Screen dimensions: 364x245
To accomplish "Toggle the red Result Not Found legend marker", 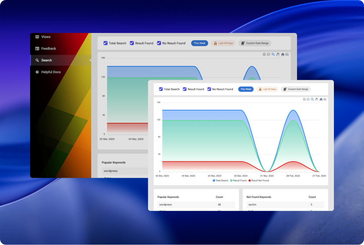I will tap(249, 180).
